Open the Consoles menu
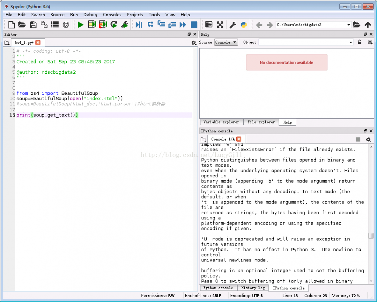 pos(112,15)
